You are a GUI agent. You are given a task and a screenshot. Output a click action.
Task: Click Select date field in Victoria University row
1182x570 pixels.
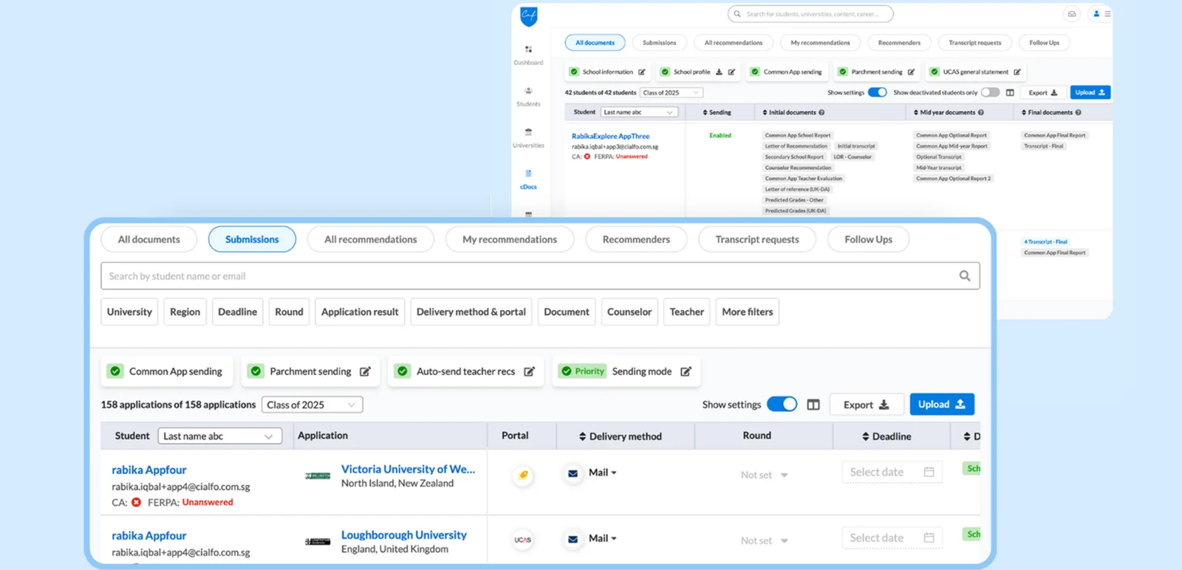(892, 472)
